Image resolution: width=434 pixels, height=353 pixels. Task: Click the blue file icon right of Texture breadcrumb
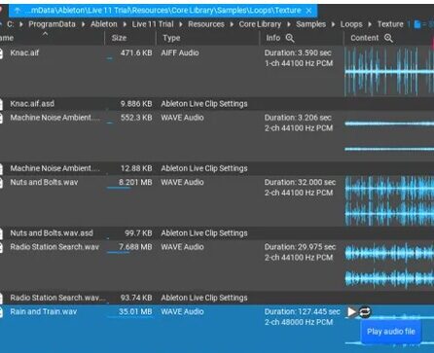tap(417, 24)
